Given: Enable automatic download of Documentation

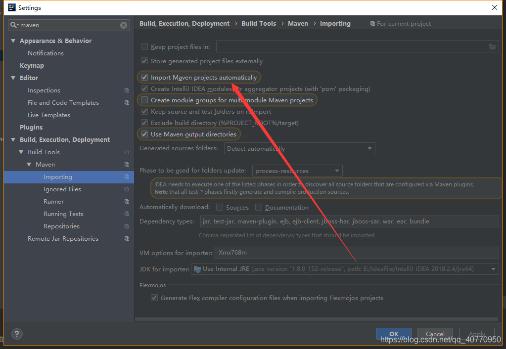Looking at the screenshot, I should coord(259,207).
